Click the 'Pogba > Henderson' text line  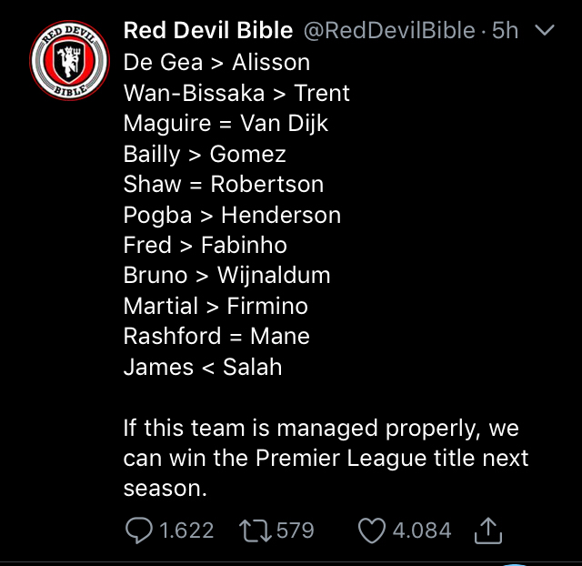232,215
